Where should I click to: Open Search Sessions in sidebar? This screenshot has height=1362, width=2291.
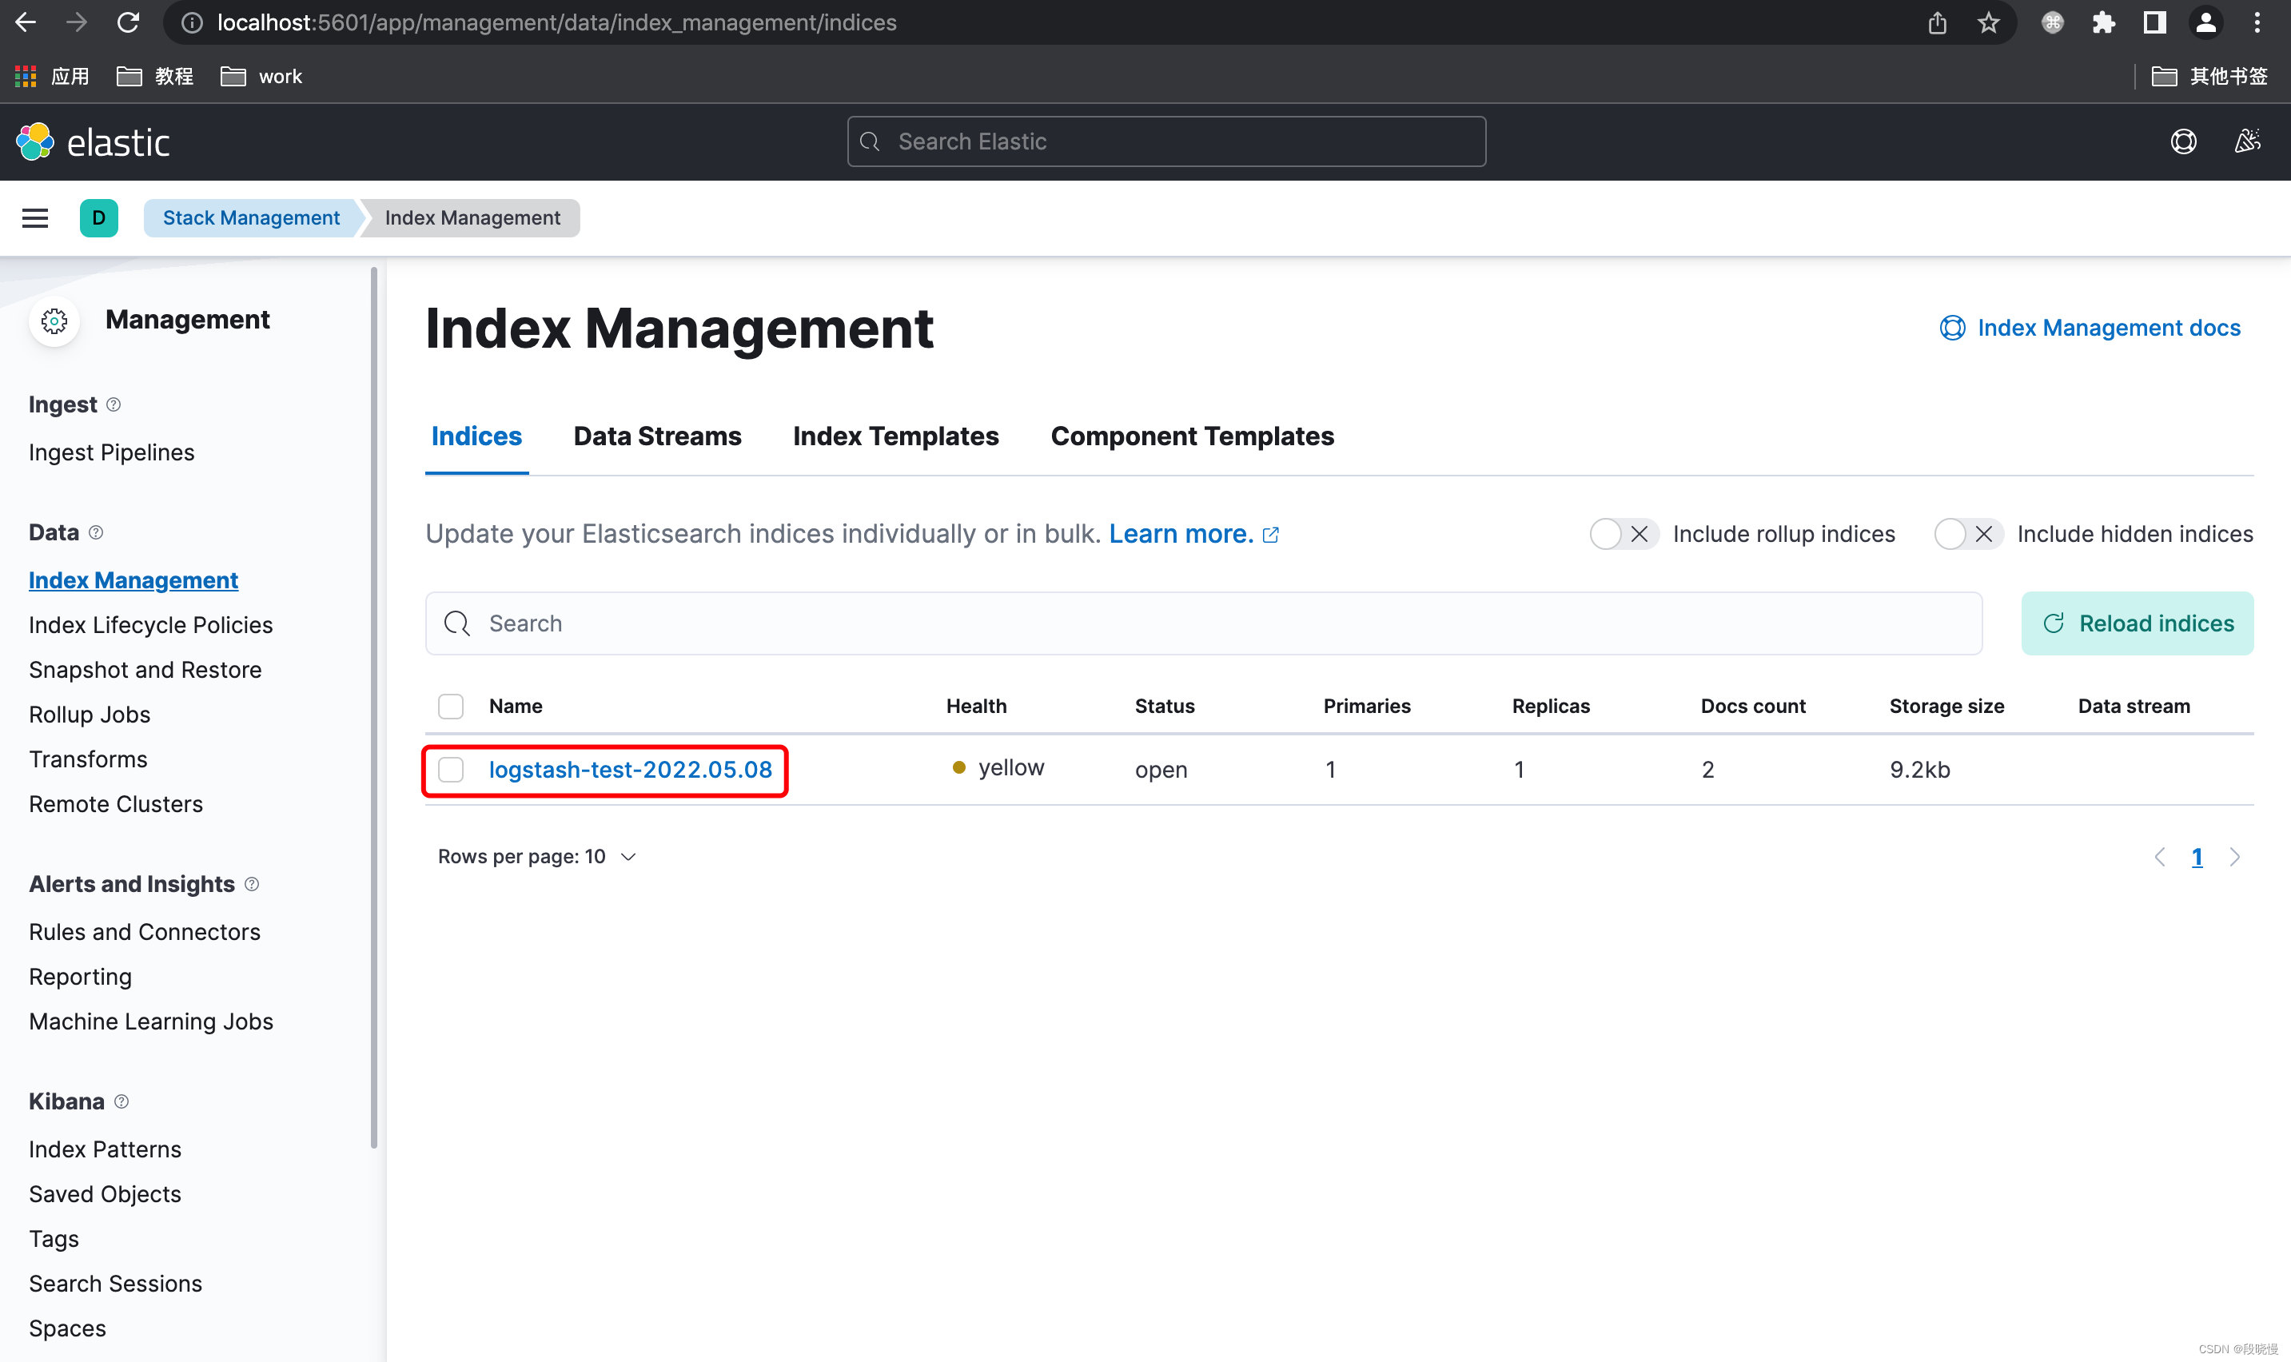[x=115, y=1283]
